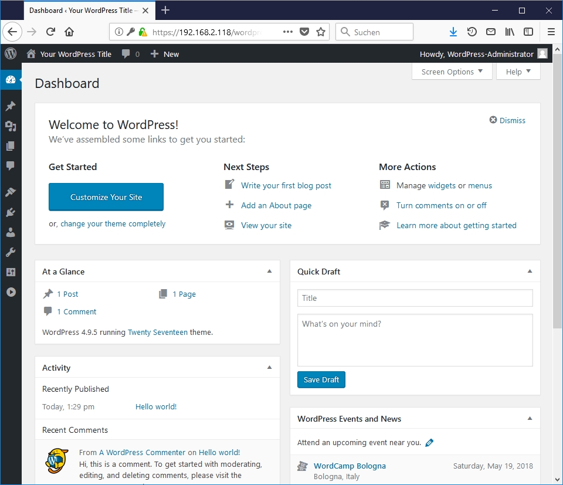Open the Appearance paintbrush sidebar icon
The image size is (563, 485).
point(11,192)
